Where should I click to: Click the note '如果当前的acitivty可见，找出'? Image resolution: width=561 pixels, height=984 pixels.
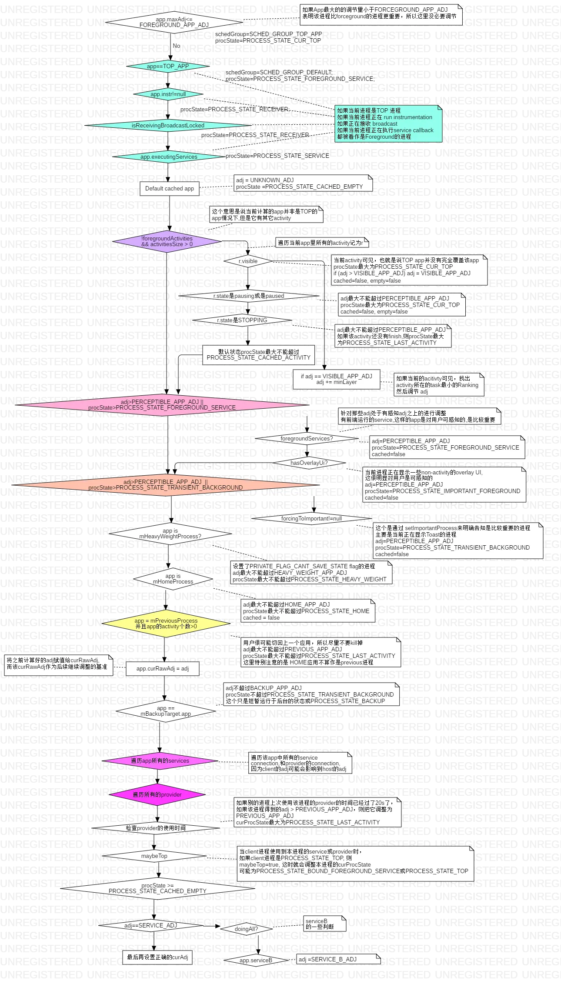coord(439,385)
